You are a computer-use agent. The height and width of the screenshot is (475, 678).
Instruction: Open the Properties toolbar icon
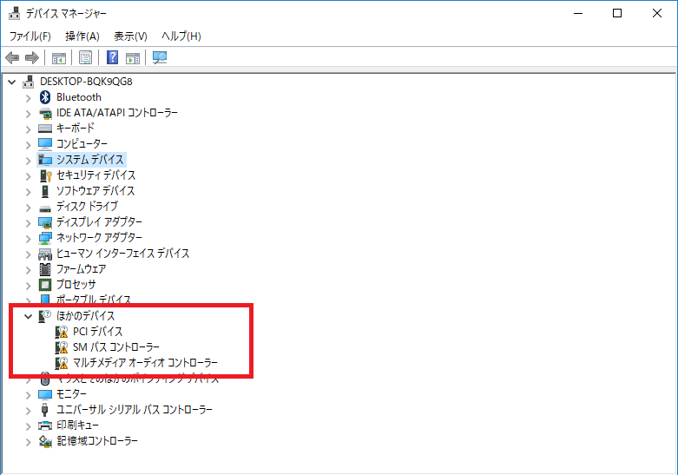coord(86,58)
